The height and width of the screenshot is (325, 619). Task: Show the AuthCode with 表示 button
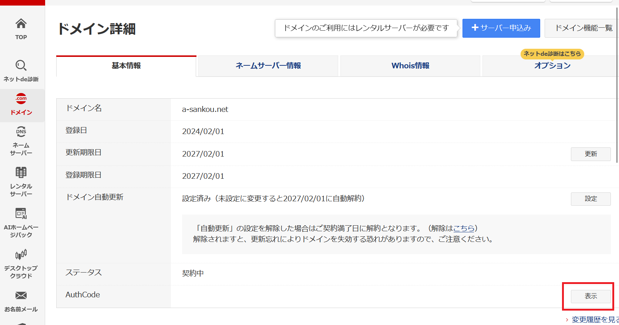coord(591,296)
